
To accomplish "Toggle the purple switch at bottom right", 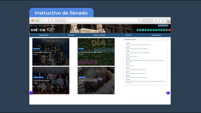I will (x=168, y=93).
